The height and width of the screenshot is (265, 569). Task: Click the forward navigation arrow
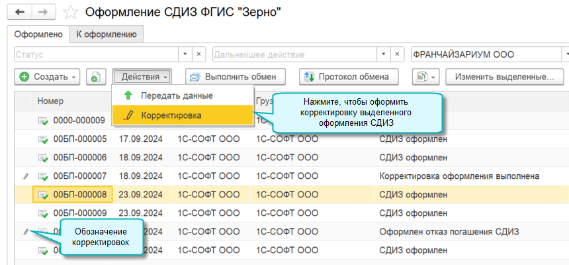(x=42, y=12)
